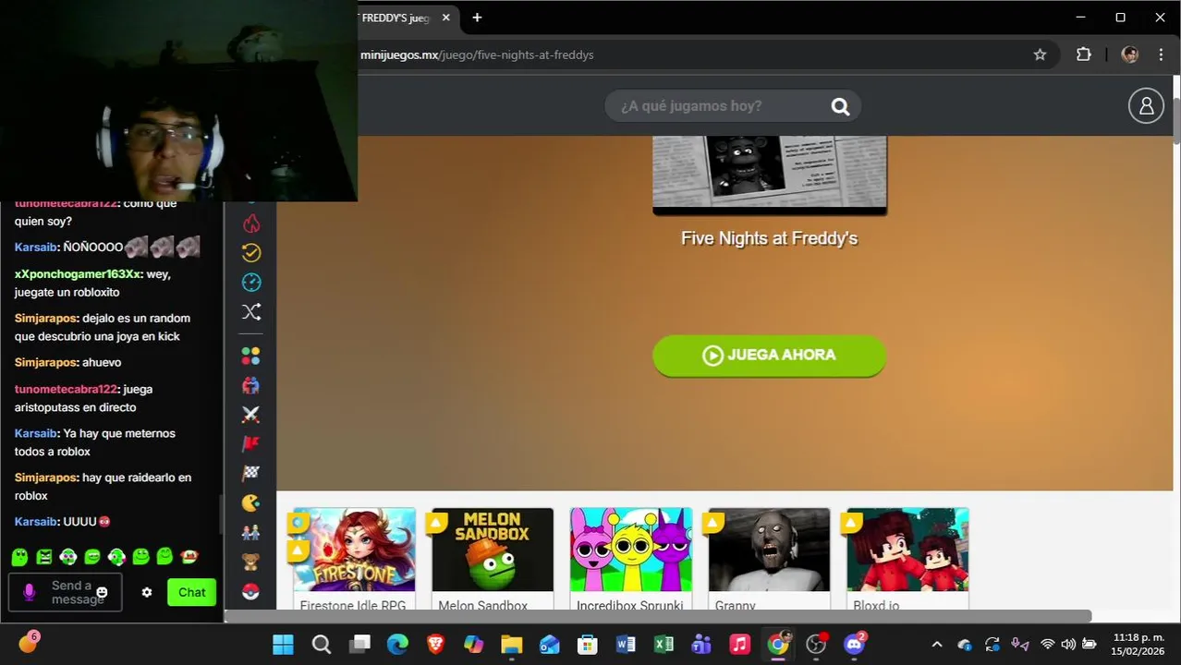
Task: Open the two-people multiplayer category icon
Action: coord(250,385)
